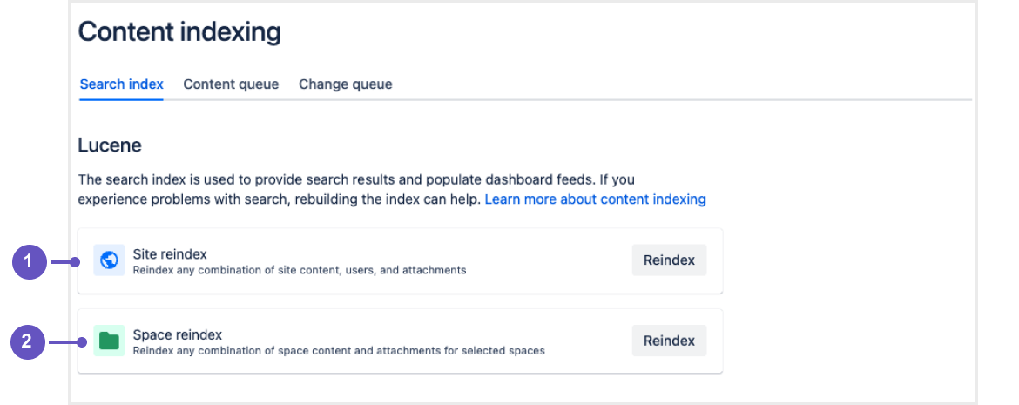
Task: Click the purple number 1 callout badge
Action: pos(29,260)
